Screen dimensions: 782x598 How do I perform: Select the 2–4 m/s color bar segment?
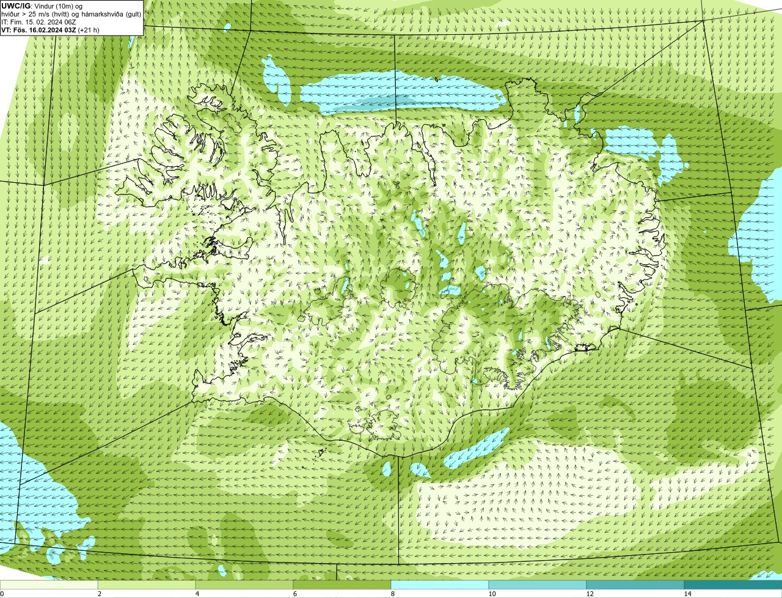click(147, 585)
